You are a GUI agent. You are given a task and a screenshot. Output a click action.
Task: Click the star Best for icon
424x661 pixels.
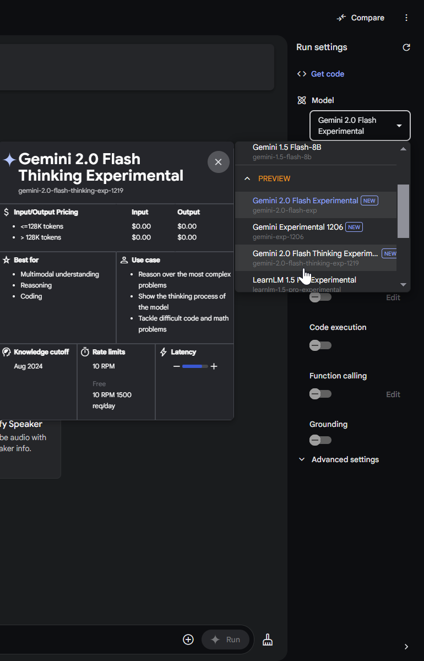(x=7, y=260)
